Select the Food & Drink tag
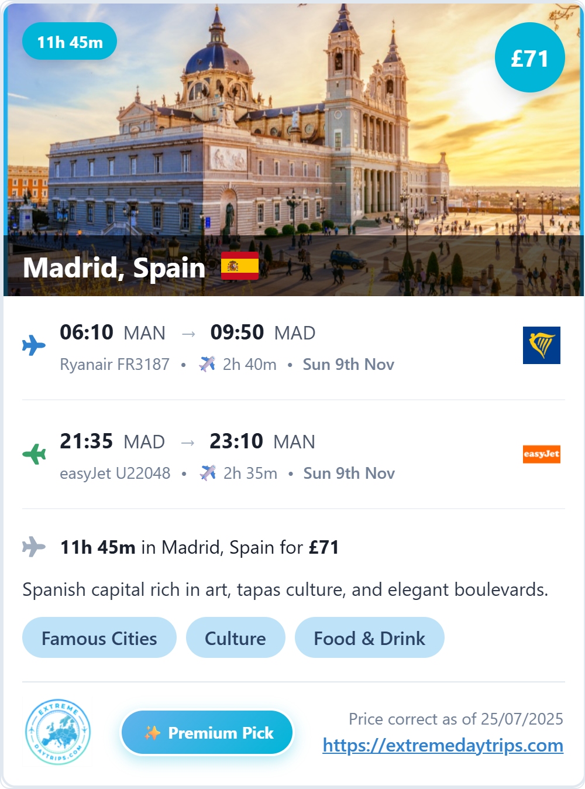The image size is (585, 789). click(370, 638)
